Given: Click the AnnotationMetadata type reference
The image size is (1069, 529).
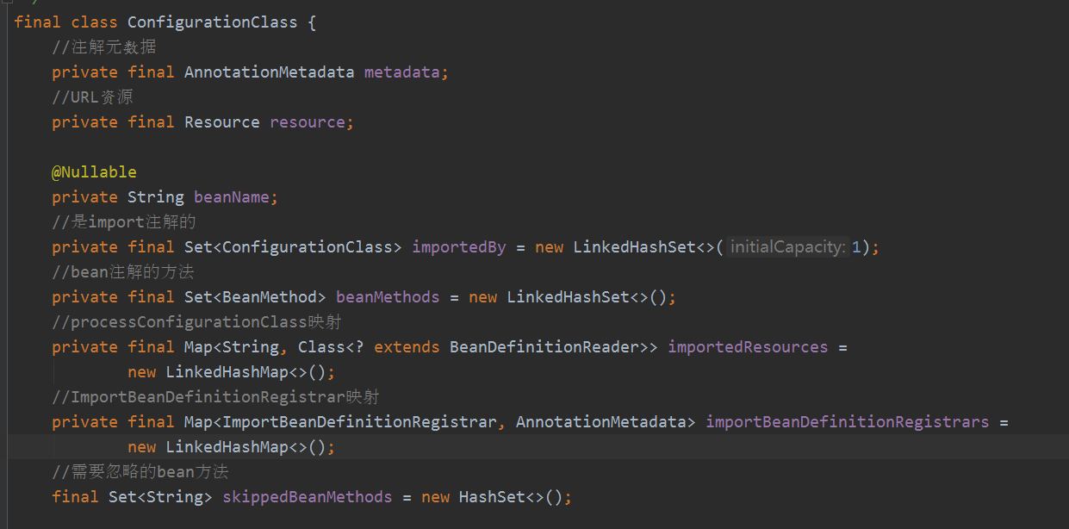Looking at the screenshot, I should click(269, 72).
